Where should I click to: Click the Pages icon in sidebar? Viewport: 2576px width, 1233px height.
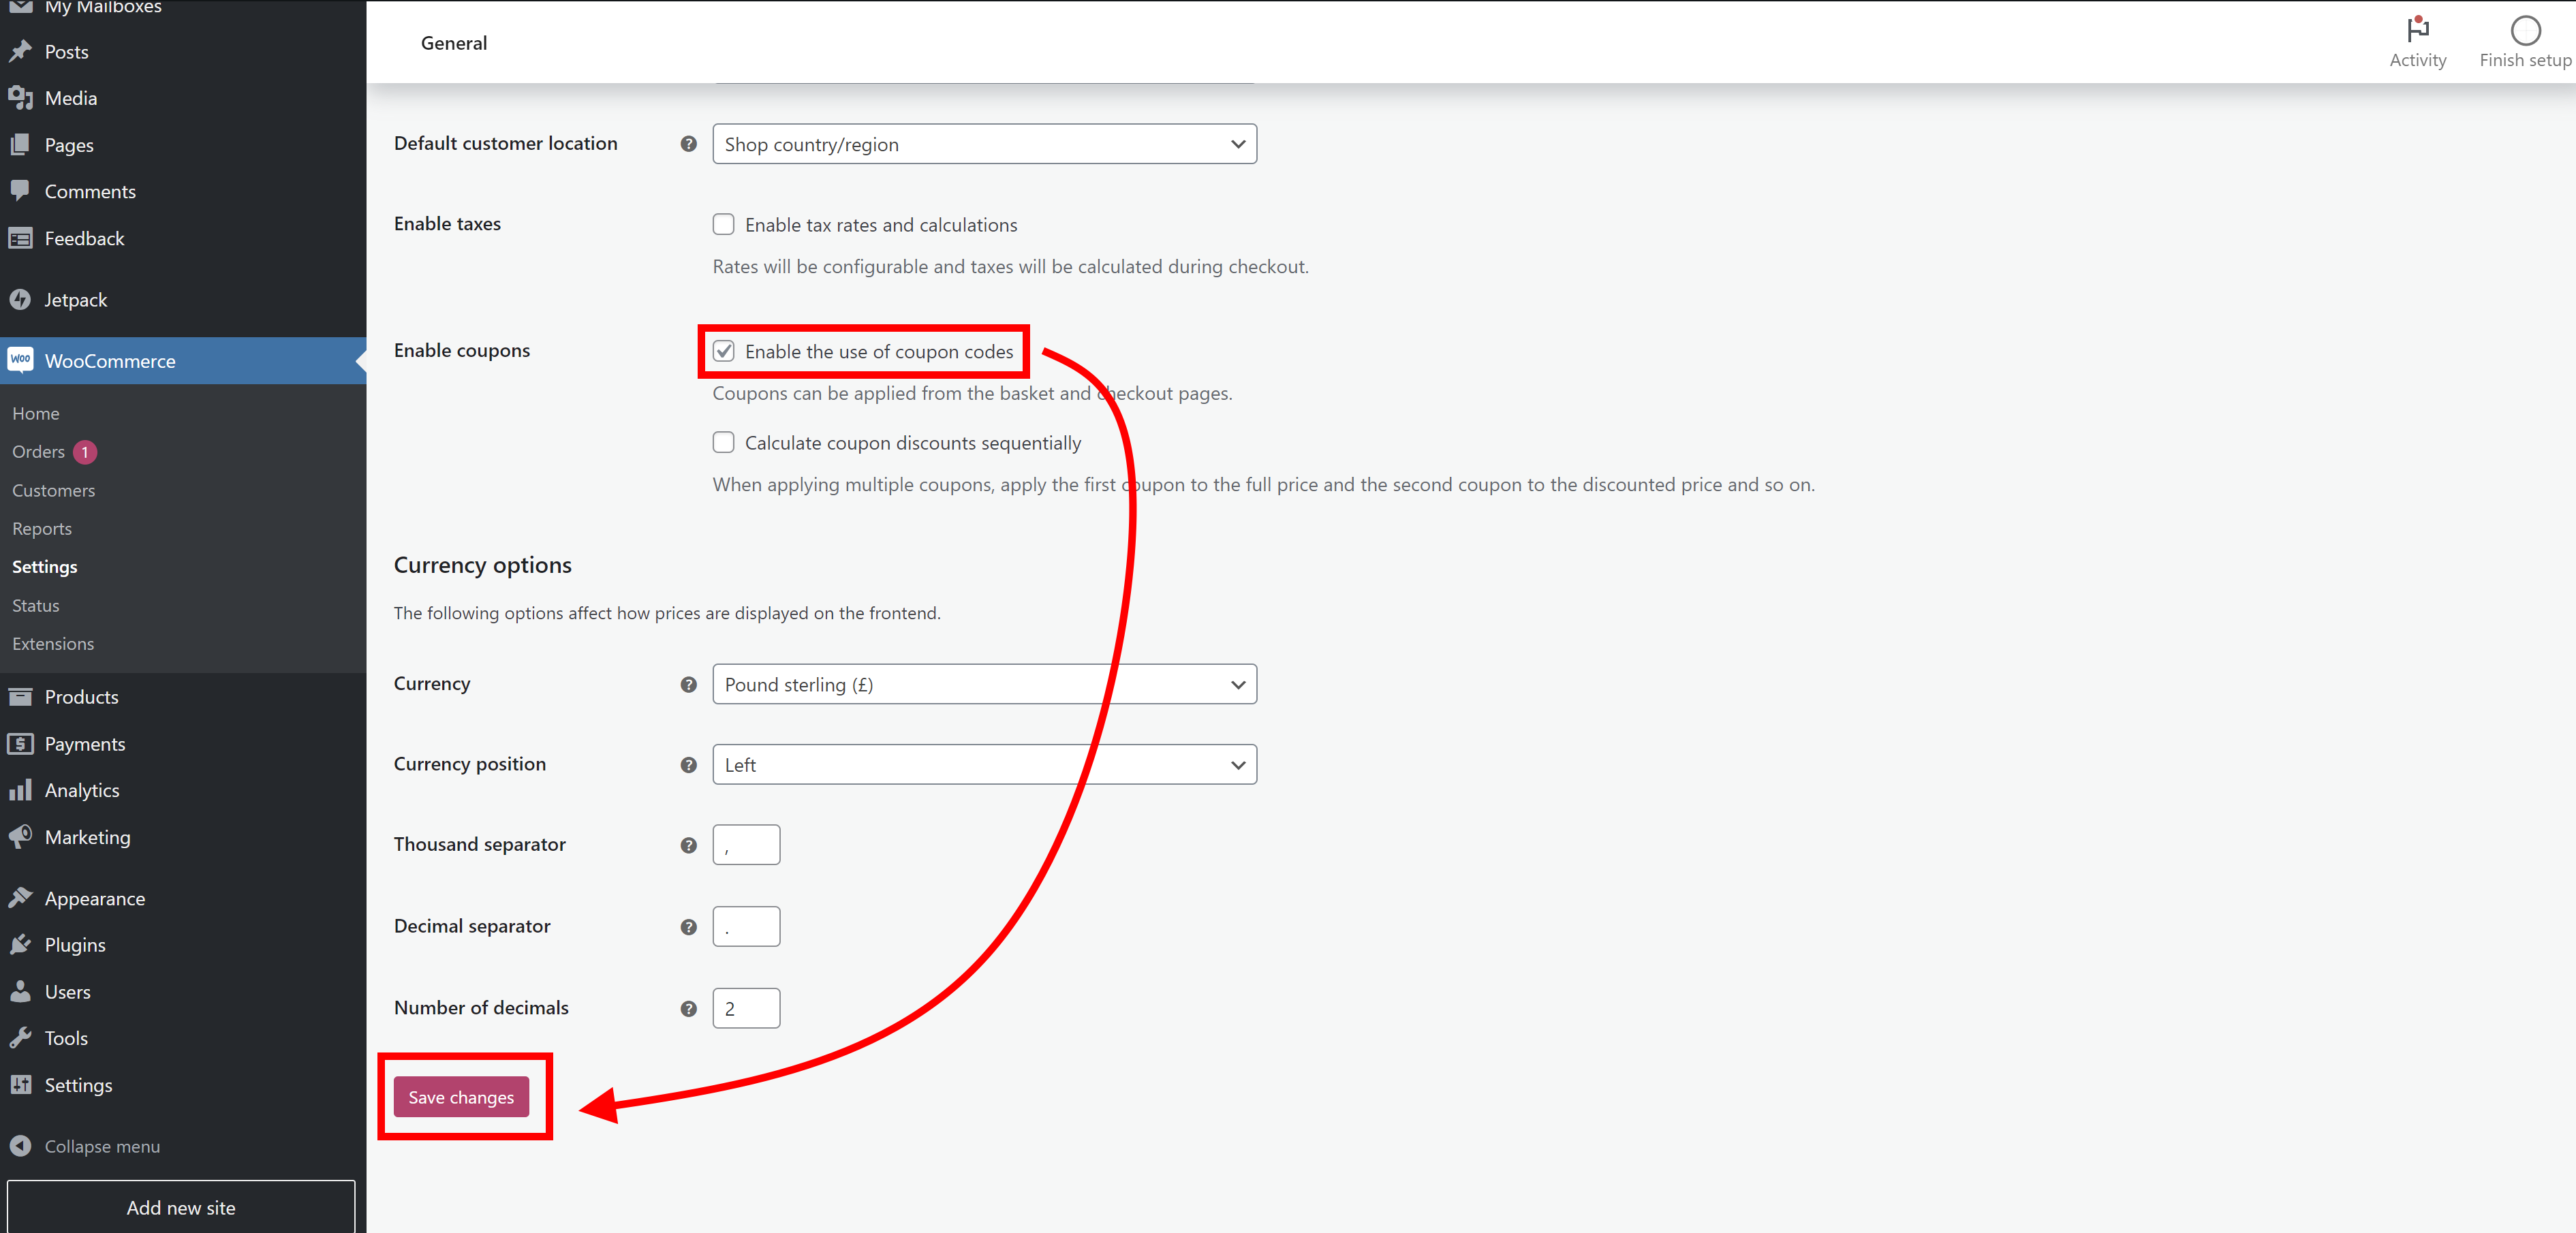pyautogui.click(x=20, y=145)
